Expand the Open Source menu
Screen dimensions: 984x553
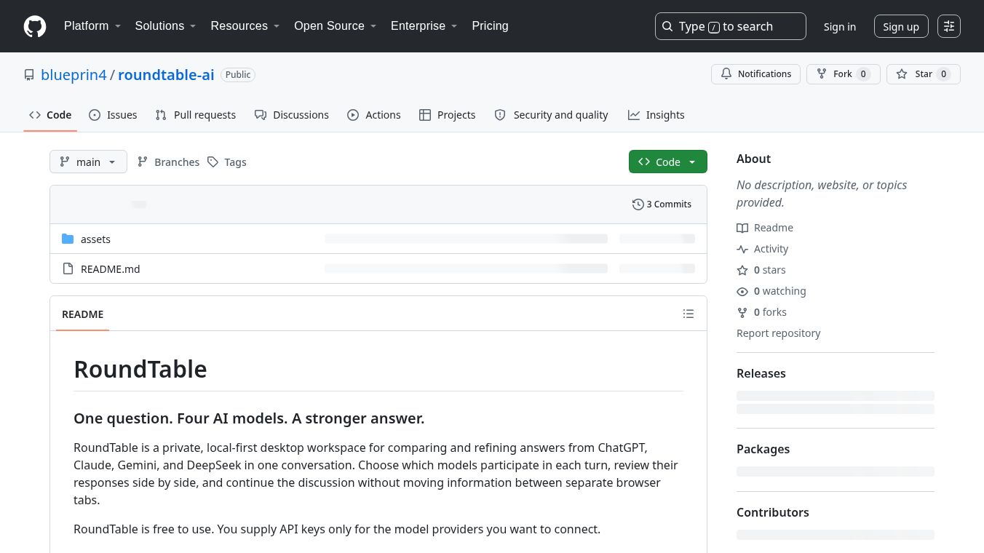(x=336, y=26)
